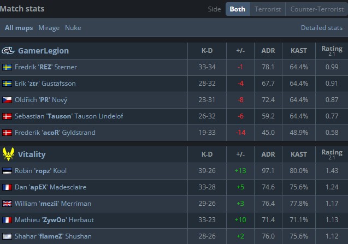Select the Both side filter
The image size is (348, 244).
pyautogui.click(x=238, y=9)
